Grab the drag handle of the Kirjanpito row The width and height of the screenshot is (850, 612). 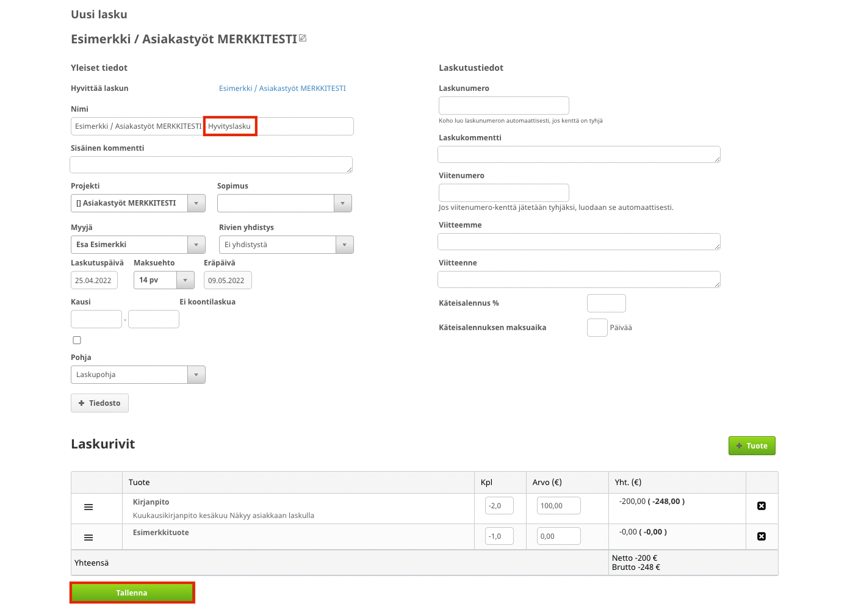[88, 507]
